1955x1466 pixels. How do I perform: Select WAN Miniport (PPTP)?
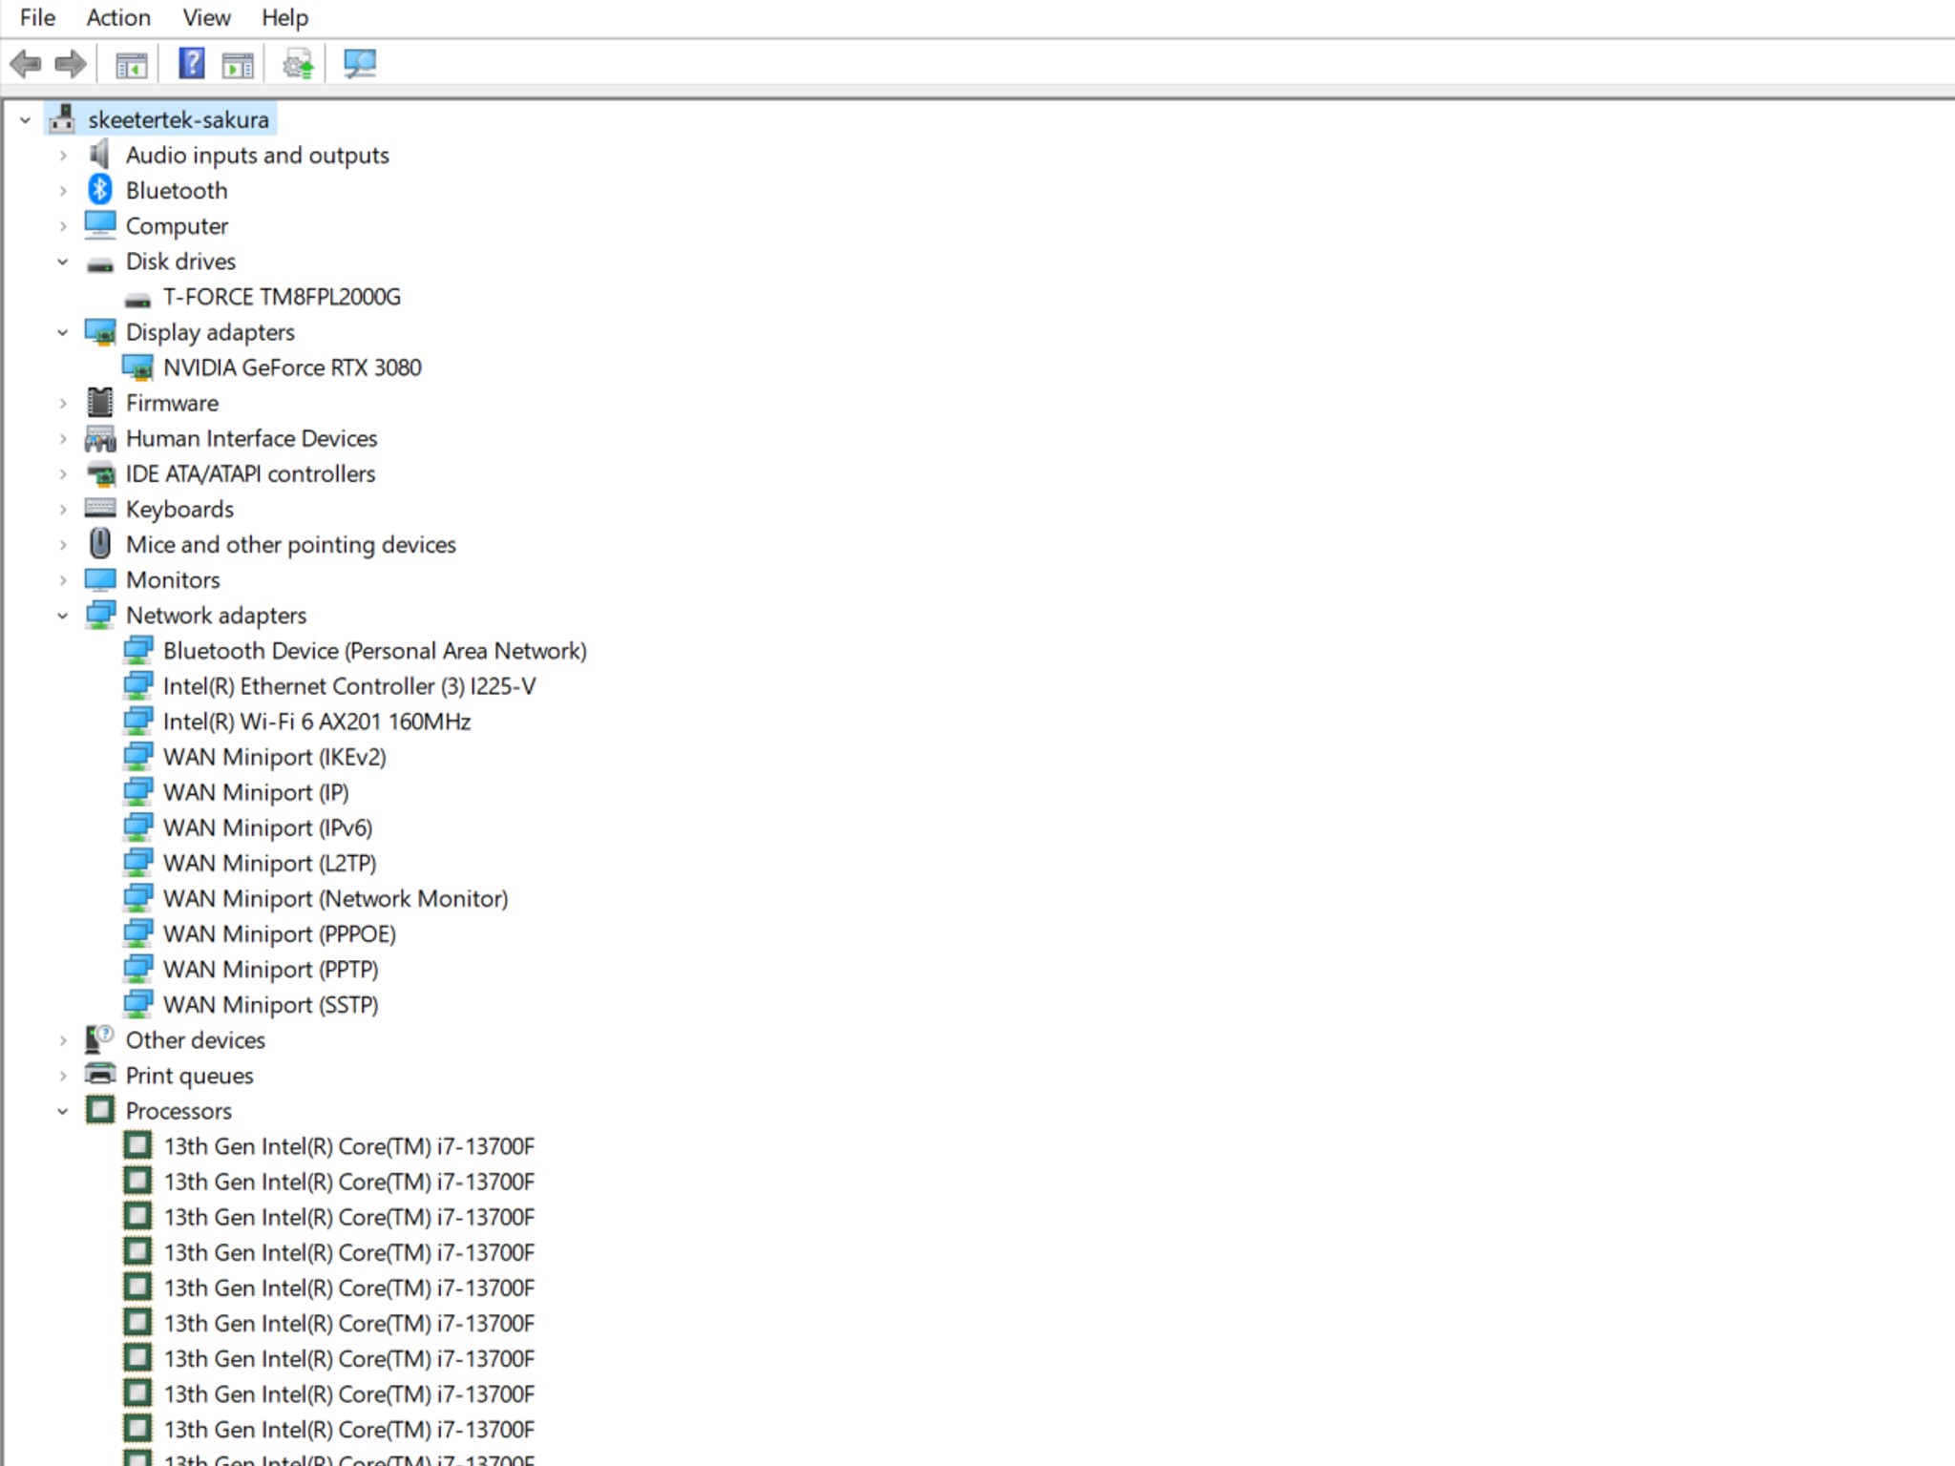click(x=271, y=969)
